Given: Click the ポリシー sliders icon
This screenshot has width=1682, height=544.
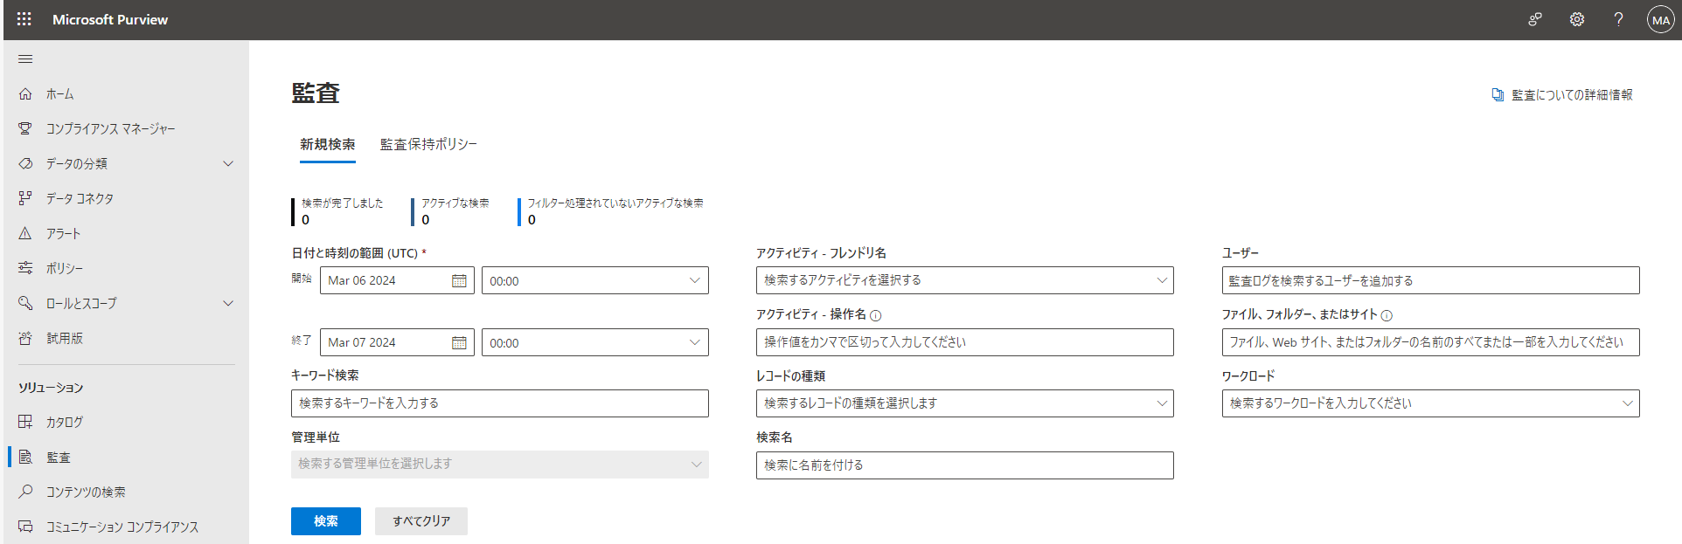Looking at the screenshot, I should click(x=25, y=268).
